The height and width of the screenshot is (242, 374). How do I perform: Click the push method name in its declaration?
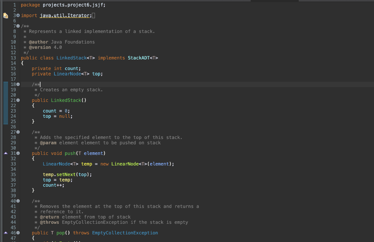(70, 153)
